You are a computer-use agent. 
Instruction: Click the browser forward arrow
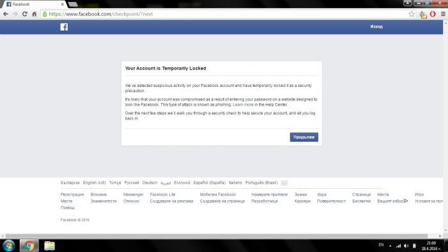[x=15, y=14]
